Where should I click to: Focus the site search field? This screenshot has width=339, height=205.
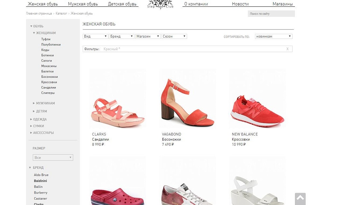[271, 14]
